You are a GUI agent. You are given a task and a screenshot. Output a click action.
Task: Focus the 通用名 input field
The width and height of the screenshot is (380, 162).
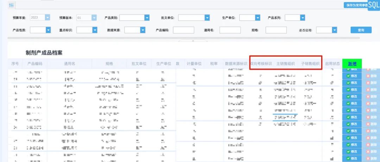230,30
